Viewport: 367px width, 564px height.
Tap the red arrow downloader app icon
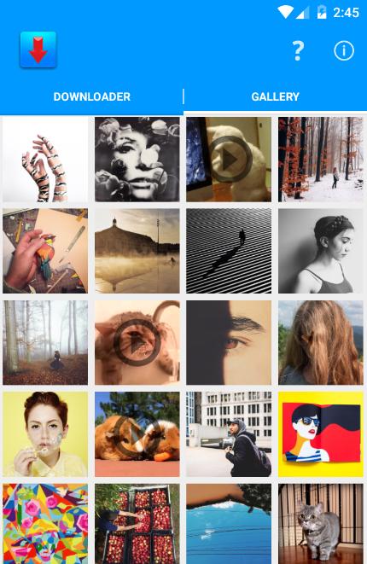click(x=38, y=49)
